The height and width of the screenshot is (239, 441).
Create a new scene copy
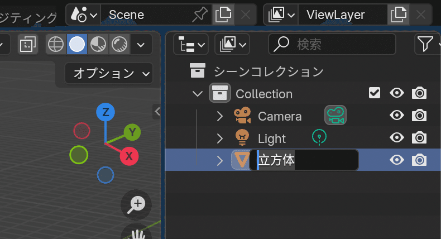pos(223,15)
